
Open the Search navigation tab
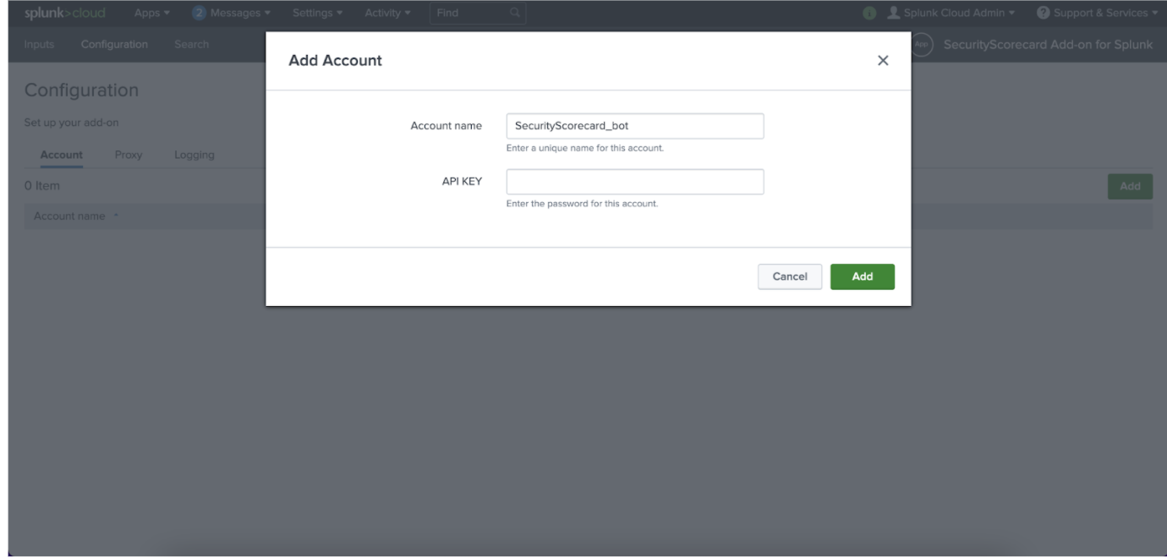click(192, 44)
